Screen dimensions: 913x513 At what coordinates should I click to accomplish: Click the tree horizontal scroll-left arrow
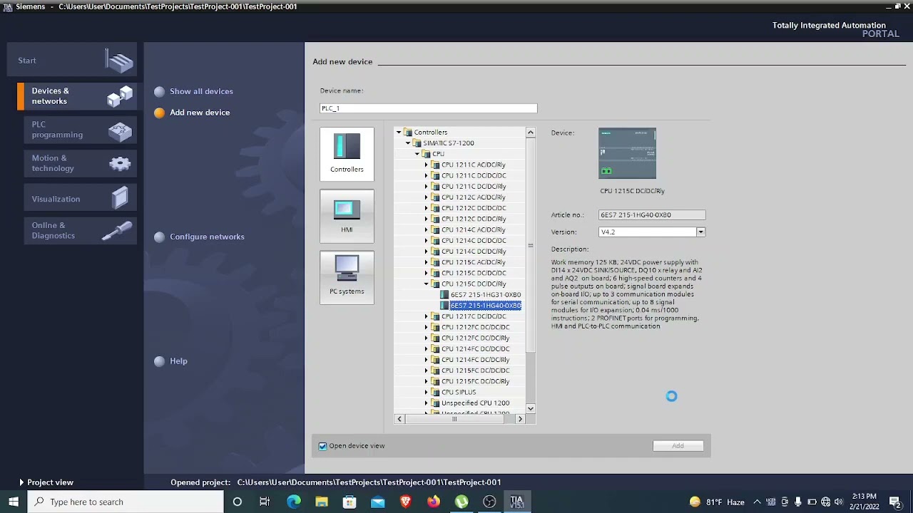tap(399, 419)
